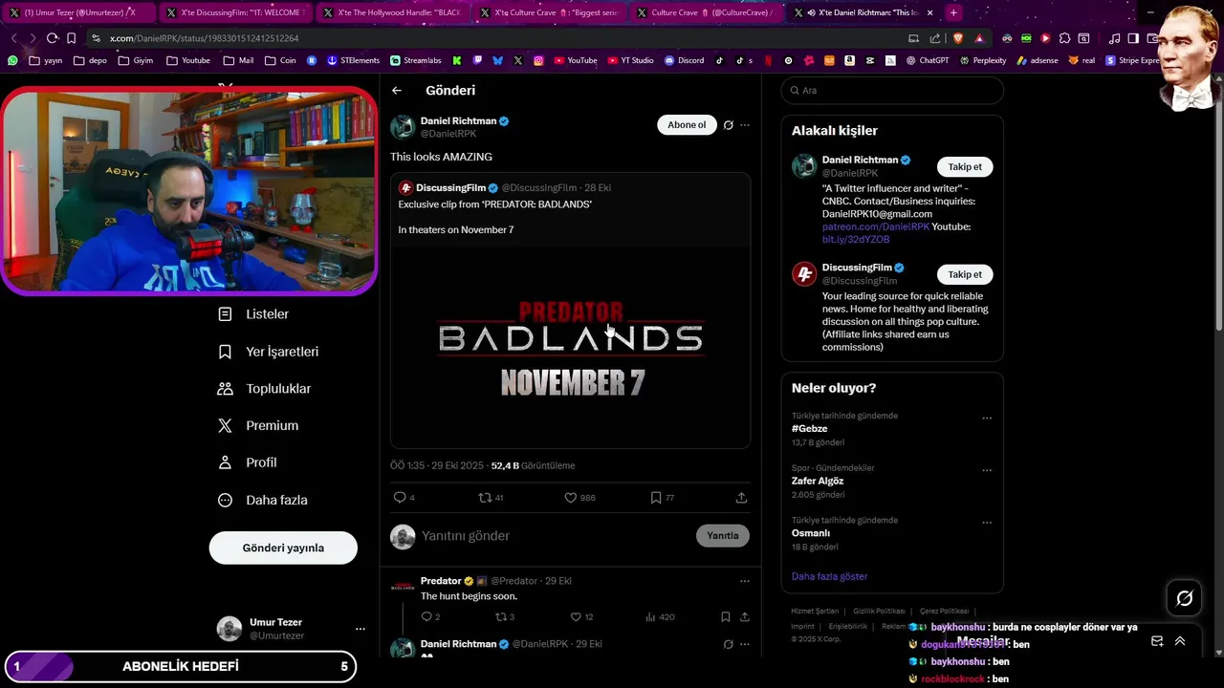
Task: Open the ChatGPT bookmark
Action: (x=928, y=60)
